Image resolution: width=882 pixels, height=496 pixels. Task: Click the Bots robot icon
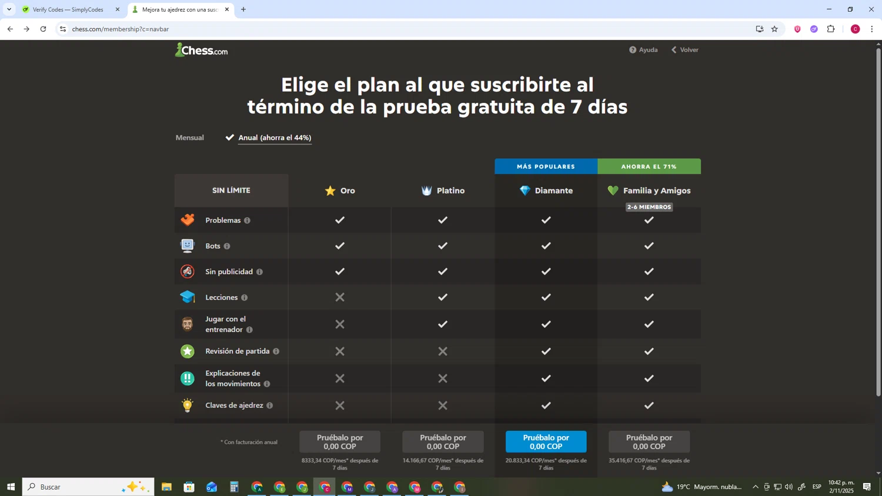click(188, 246)
